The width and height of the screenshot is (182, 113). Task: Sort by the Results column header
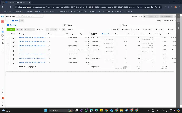[x=106, y=34]
